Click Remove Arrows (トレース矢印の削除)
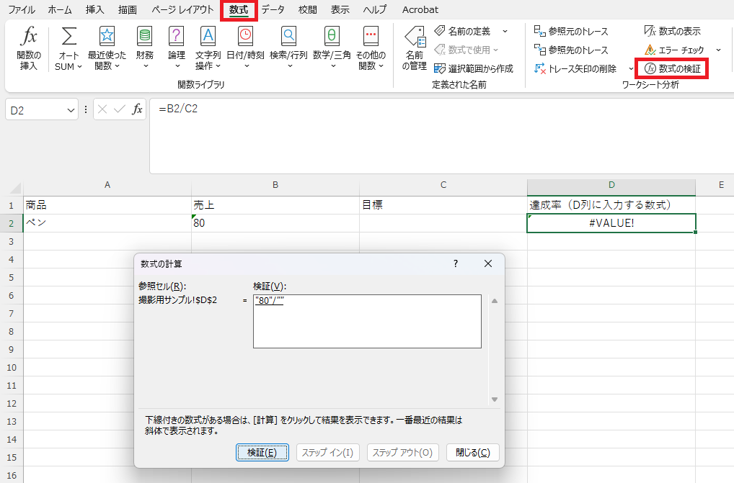This screenshot has height=483, width=734. (575, 68)
